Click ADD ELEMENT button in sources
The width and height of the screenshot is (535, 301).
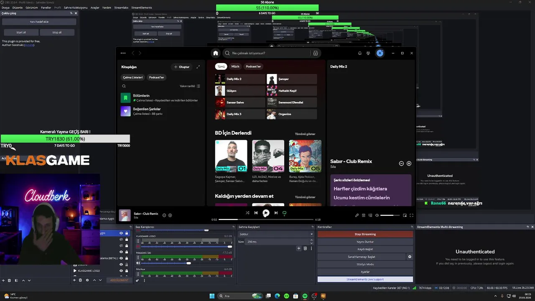click(x=119, y=280)
